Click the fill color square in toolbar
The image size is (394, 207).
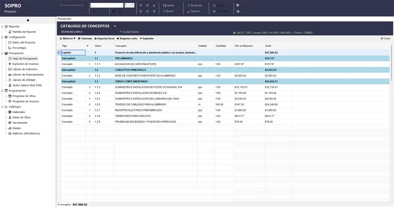[114, 11]
